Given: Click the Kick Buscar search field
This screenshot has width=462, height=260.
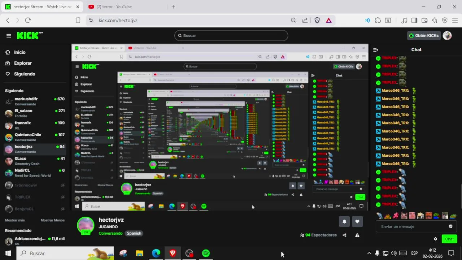Looking at the screenshot, I should pyautogui.click(x=231, y=35).
